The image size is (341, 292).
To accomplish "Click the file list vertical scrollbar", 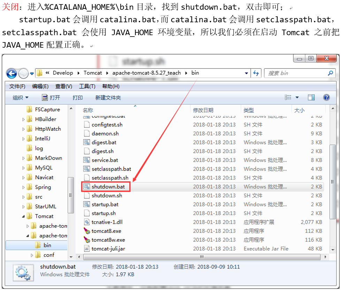I will [x=333, y=182].
